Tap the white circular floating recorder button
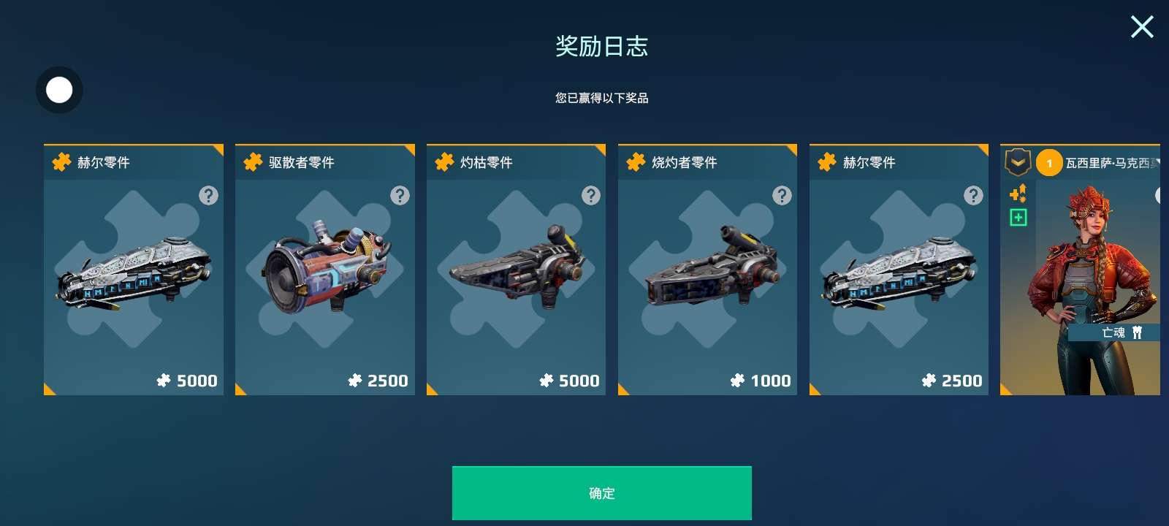This screenshot has width=1169, height=526. pos(59,90)
